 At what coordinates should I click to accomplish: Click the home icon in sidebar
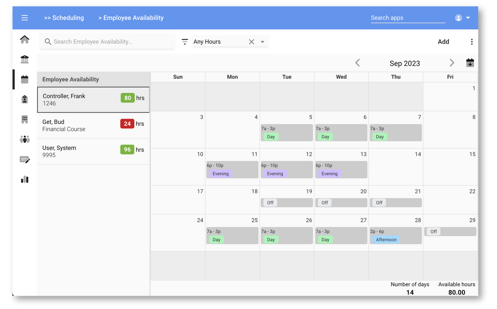pos(25,40)
